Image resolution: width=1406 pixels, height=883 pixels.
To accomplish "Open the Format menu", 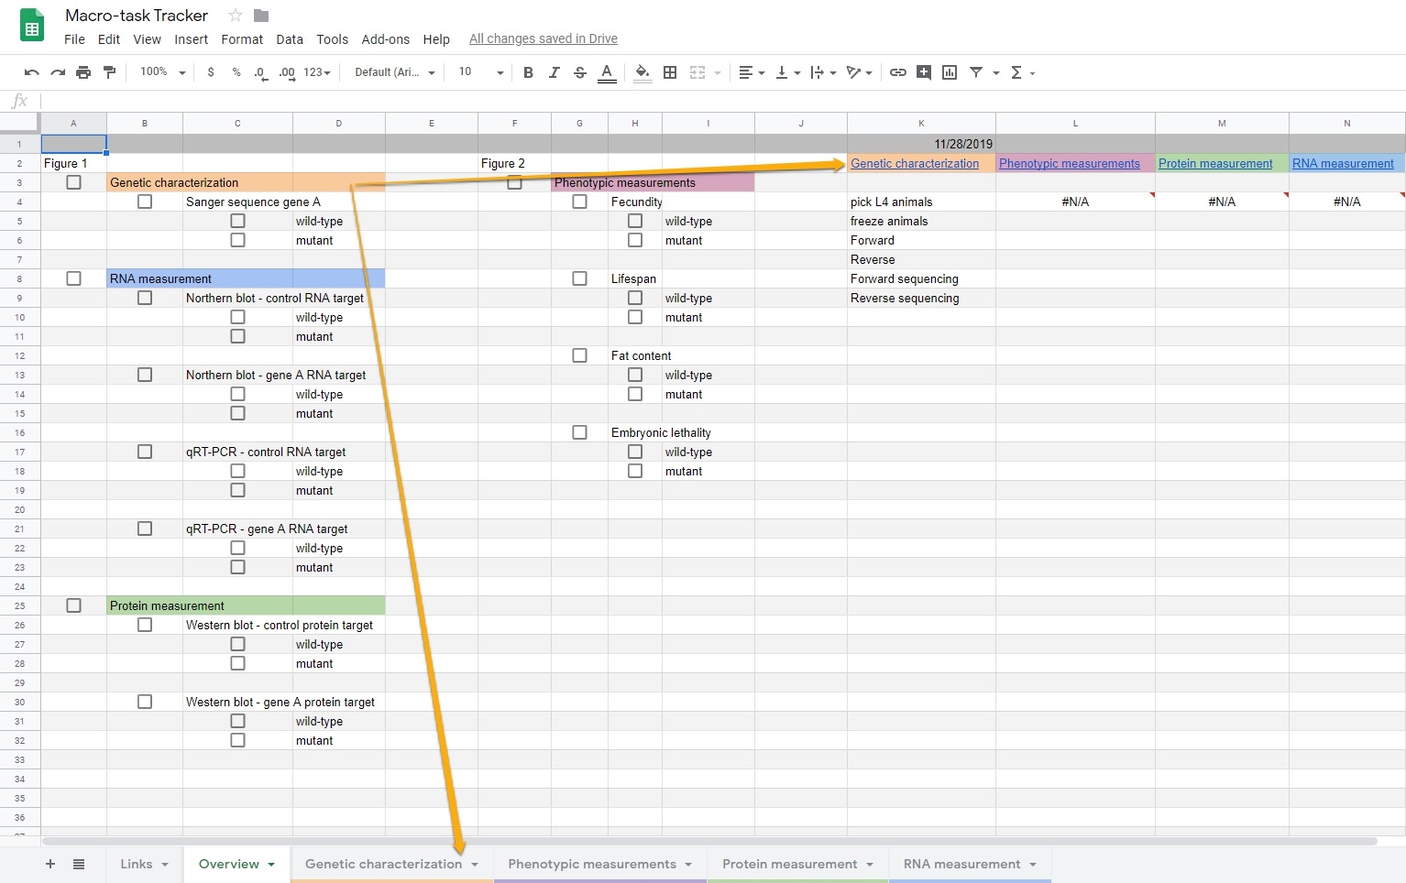I will pos(242,39).
